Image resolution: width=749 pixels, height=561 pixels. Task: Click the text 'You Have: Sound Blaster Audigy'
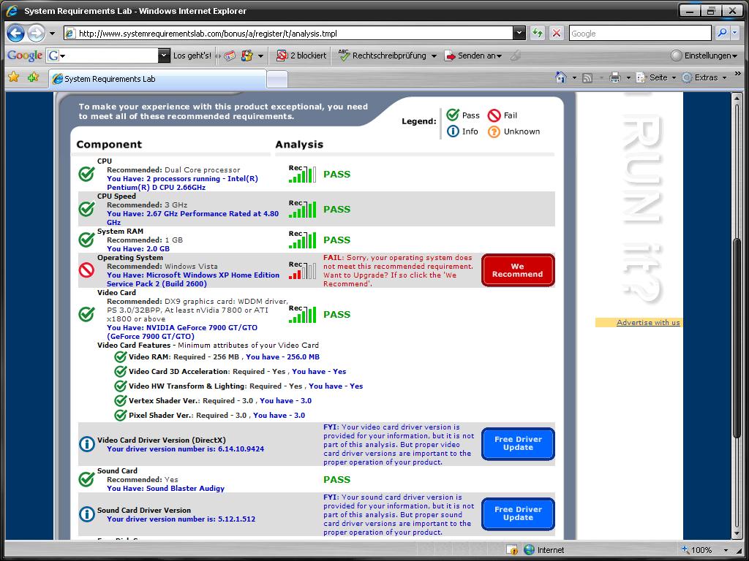(166, 488)
